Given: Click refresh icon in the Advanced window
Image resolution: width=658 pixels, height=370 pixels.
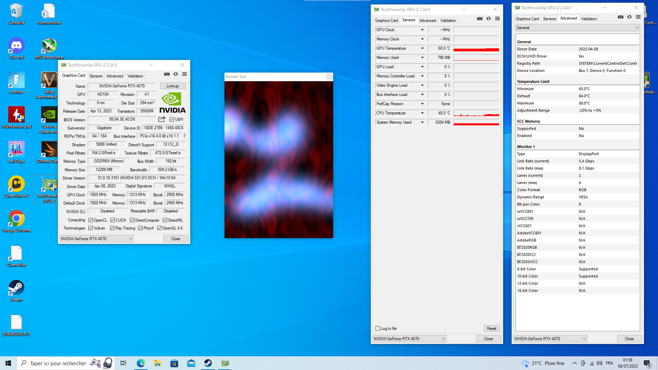Looking at the screenshot, I should click(629, 17).
